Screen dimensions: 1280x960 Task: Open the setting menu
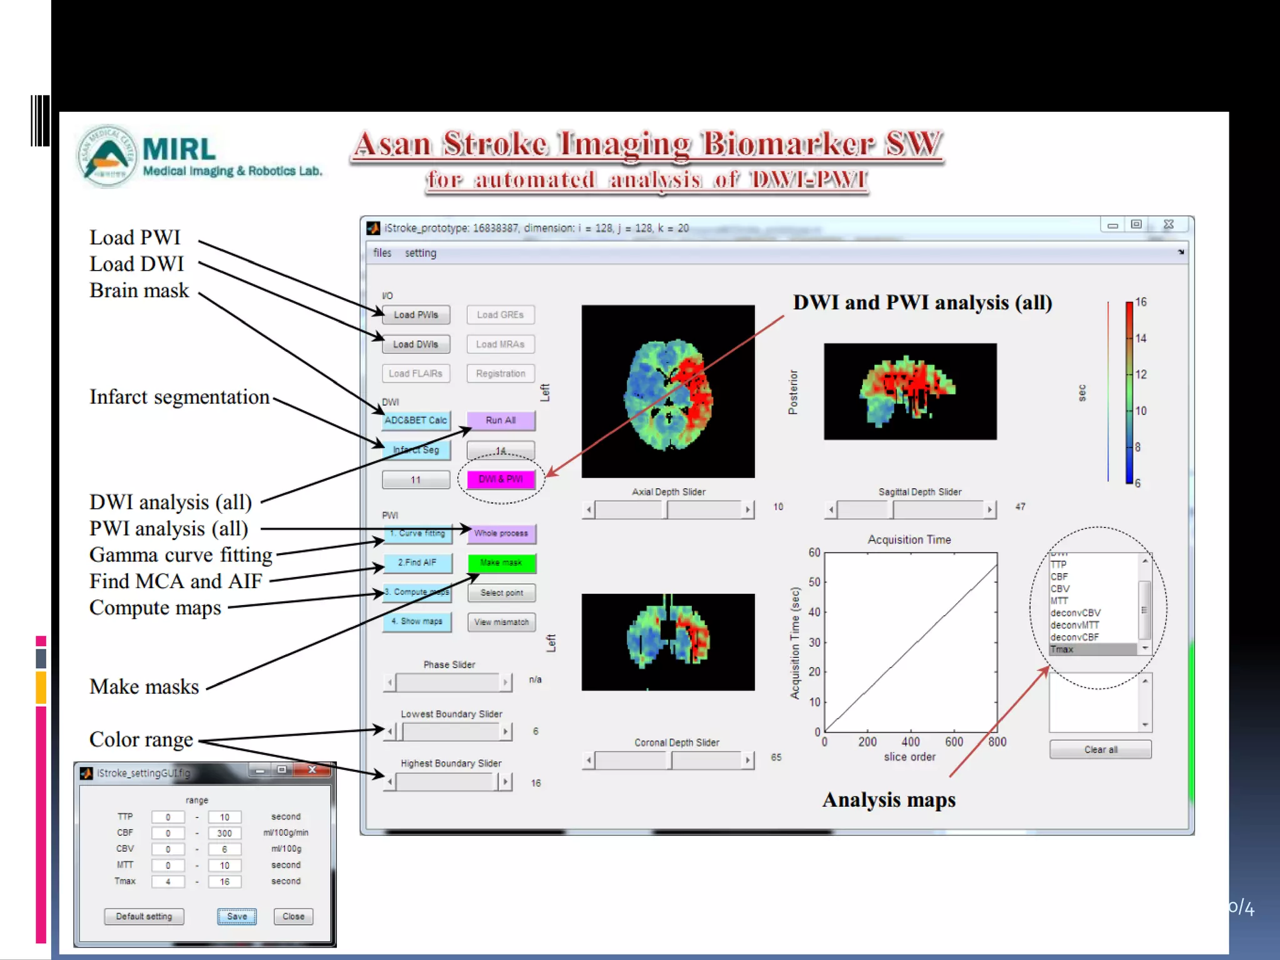(420, 252)
